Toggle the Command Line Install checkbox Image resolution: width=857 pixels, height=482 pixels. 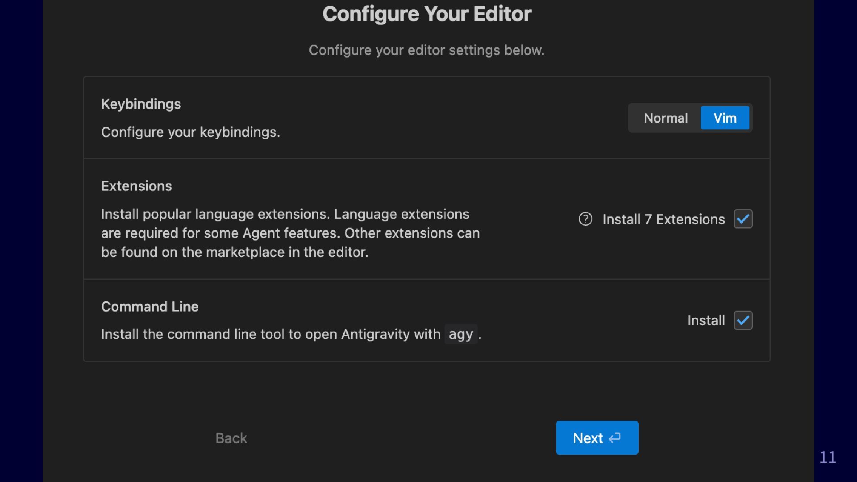pos(743,320)
